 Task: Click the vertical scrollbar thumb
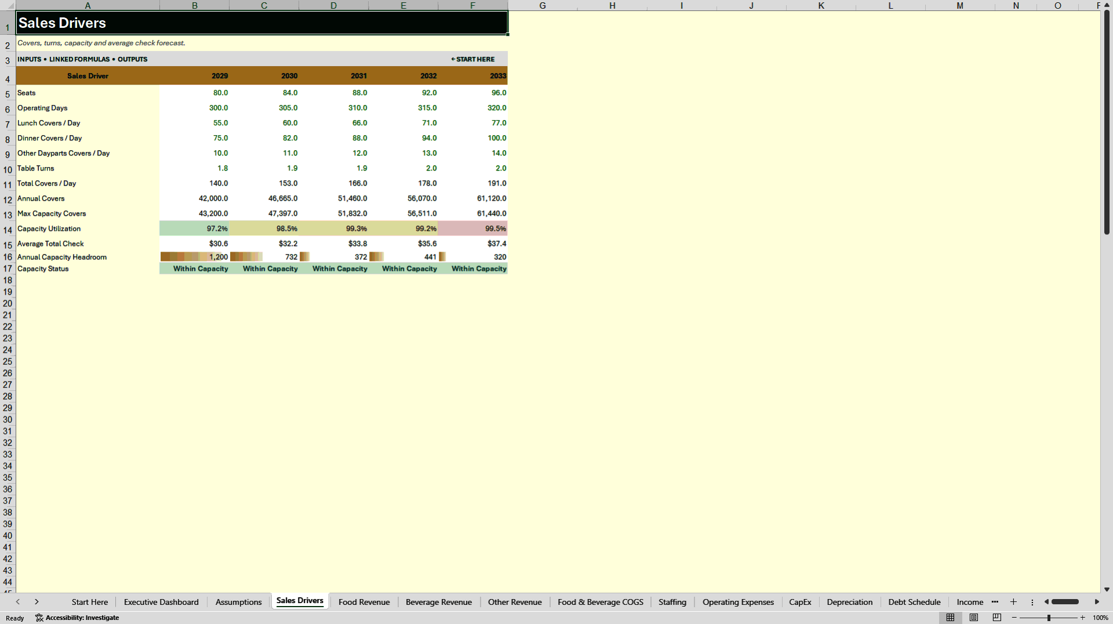[1107, 122]
